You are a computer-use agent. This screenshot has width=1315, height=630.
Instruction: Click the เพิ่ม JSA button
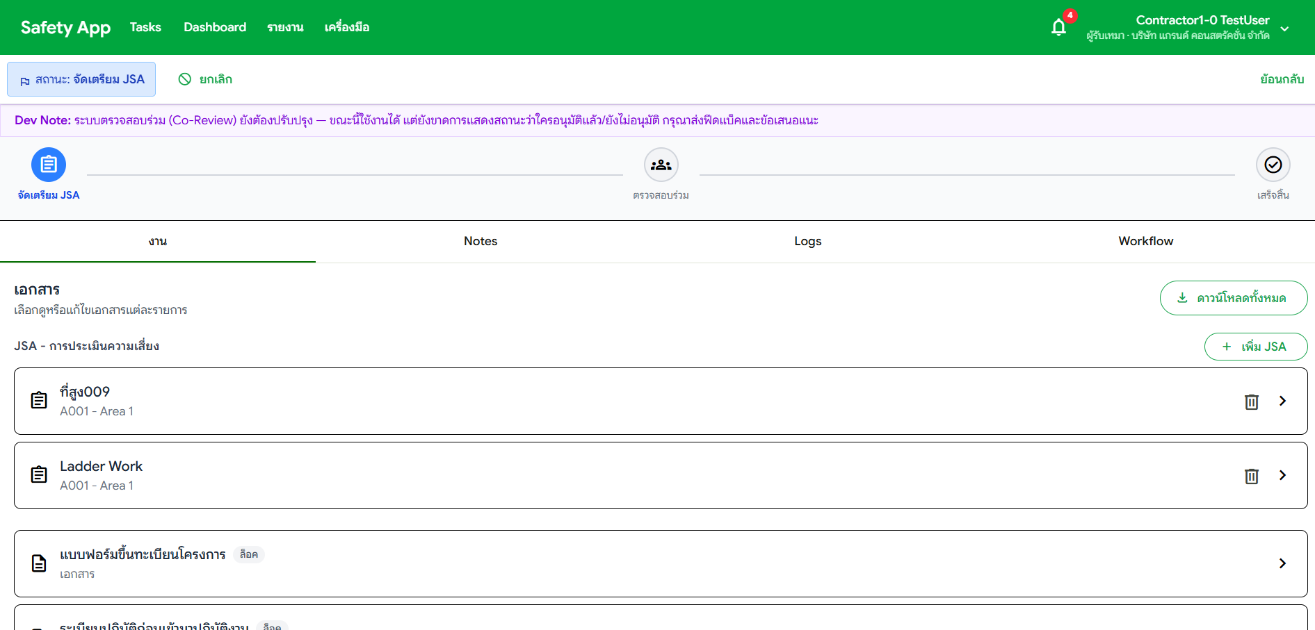[1255, 346]
